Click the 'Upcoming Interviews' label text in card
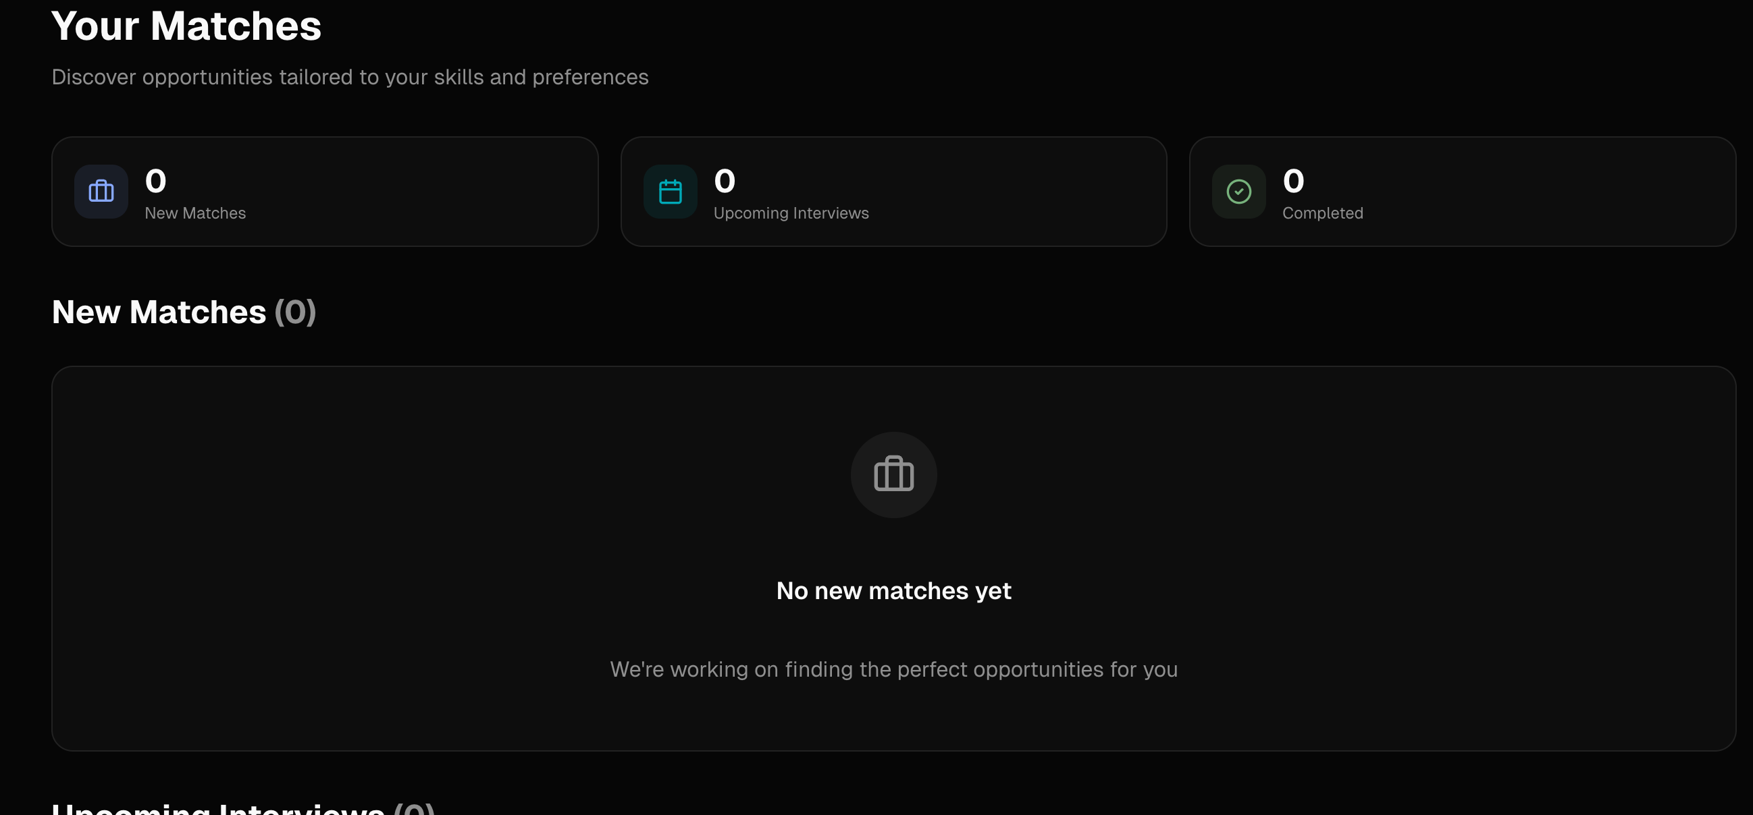The height and width of the screenshot is (815, 1753). 791,213
